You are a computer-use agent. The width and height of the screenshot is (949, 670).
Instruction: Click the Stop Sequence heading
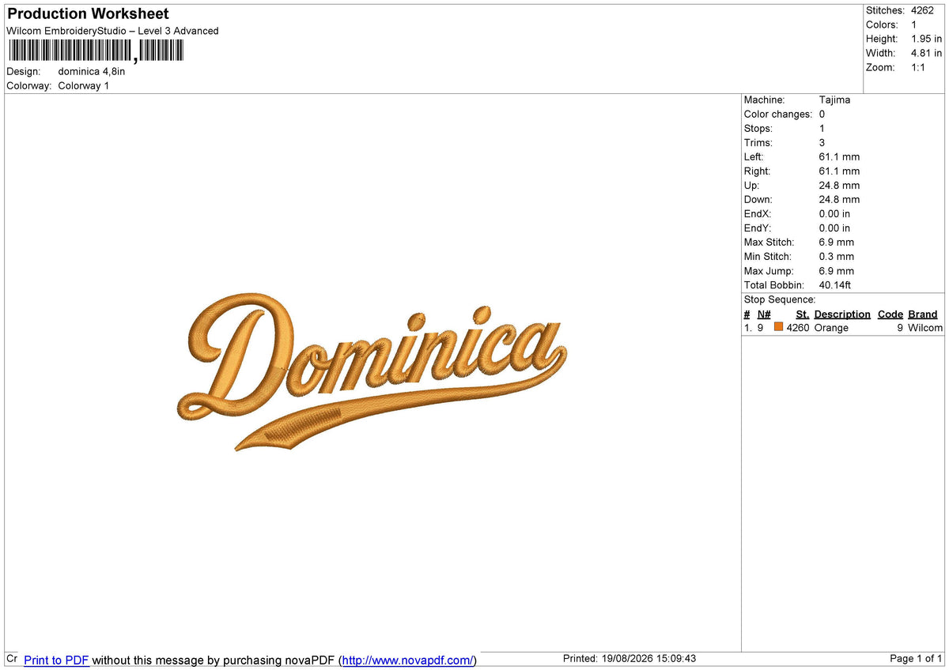click(x=780, y=299)
